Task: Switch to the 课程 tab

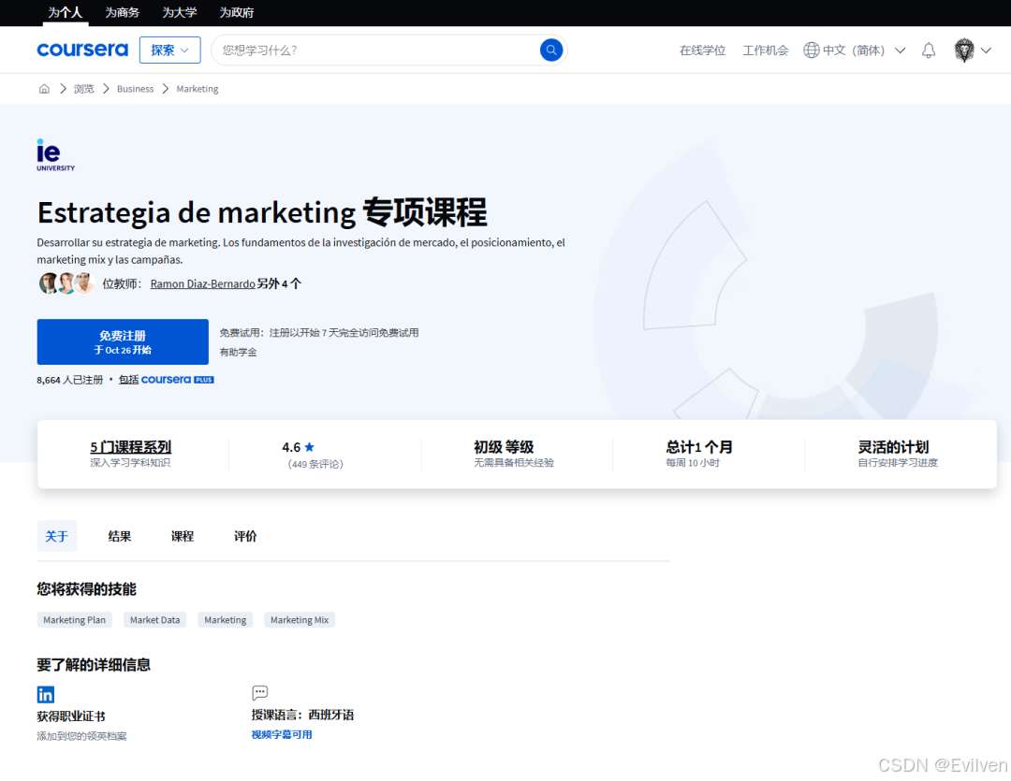Action: pyautogui.click(x=183, y=536)
